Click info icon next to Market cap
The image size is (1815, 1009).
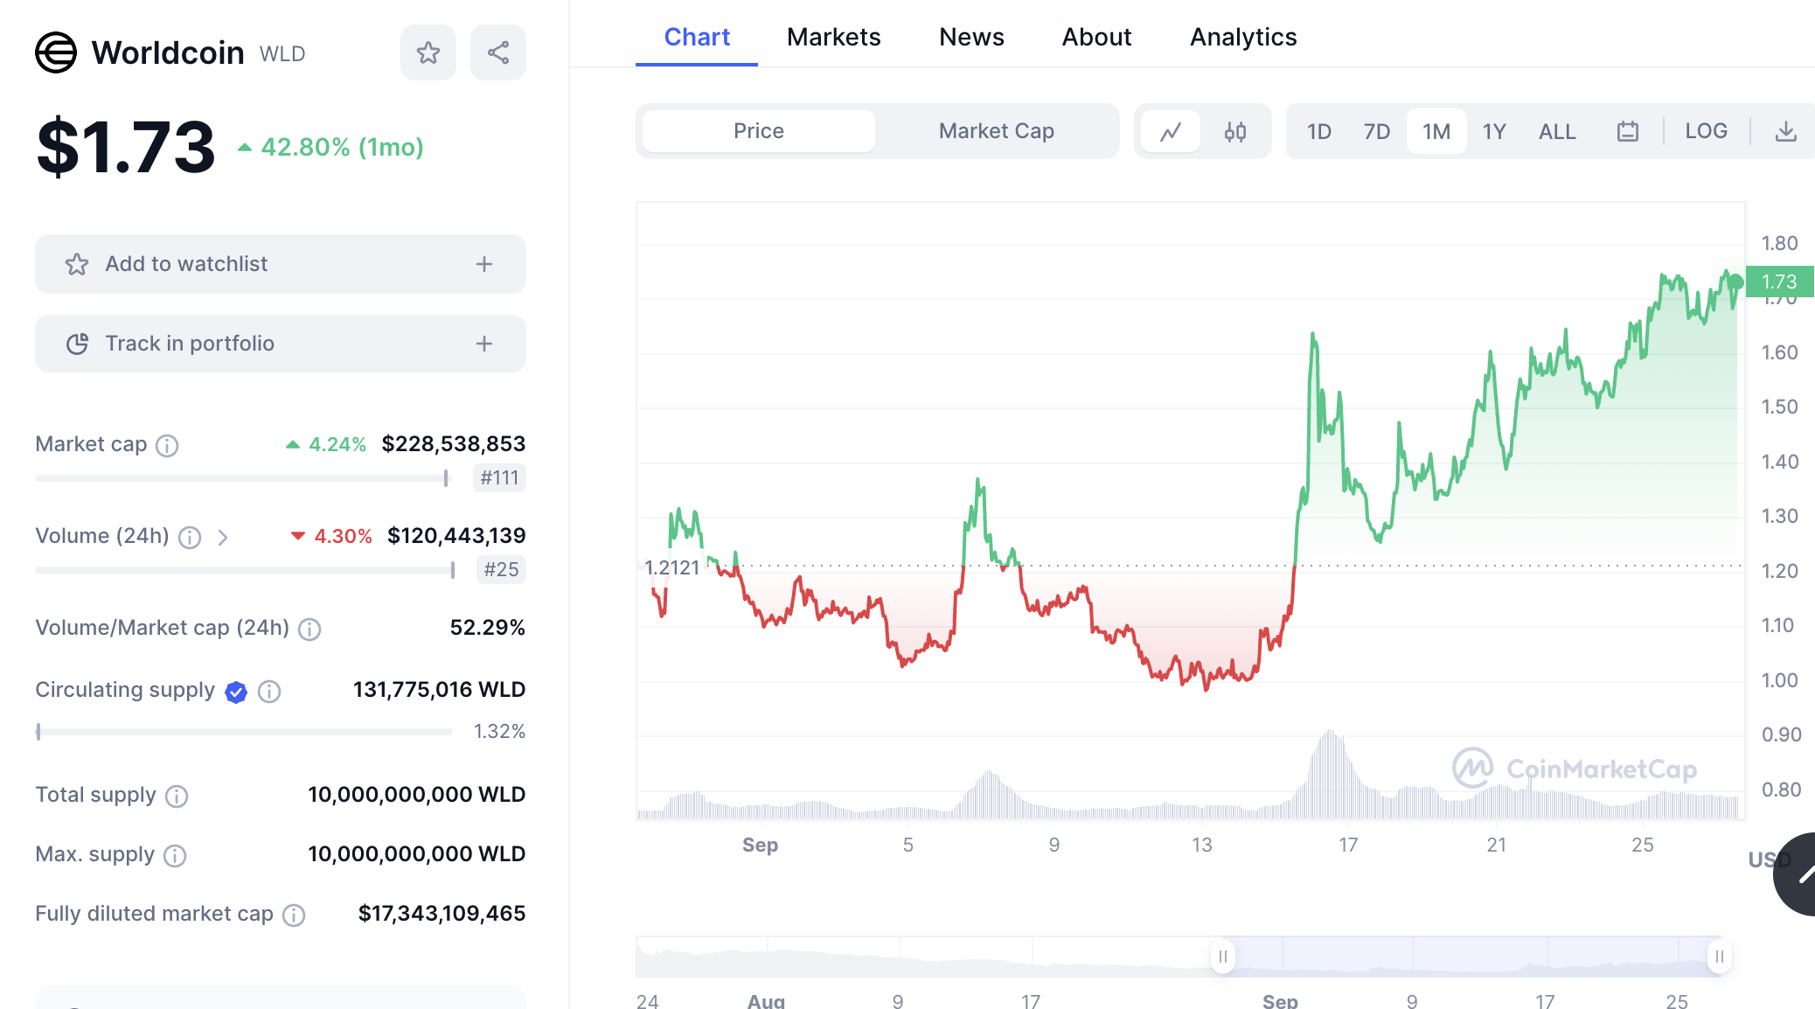[167, 446]
